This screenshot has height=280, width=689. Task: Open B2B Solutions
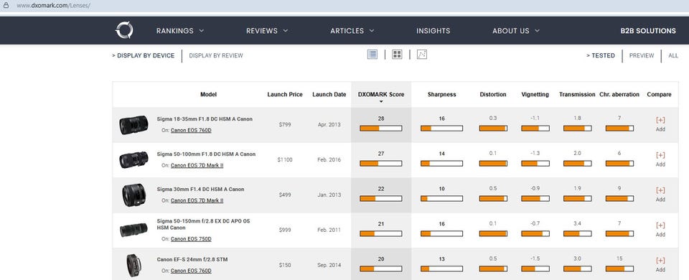648,31
